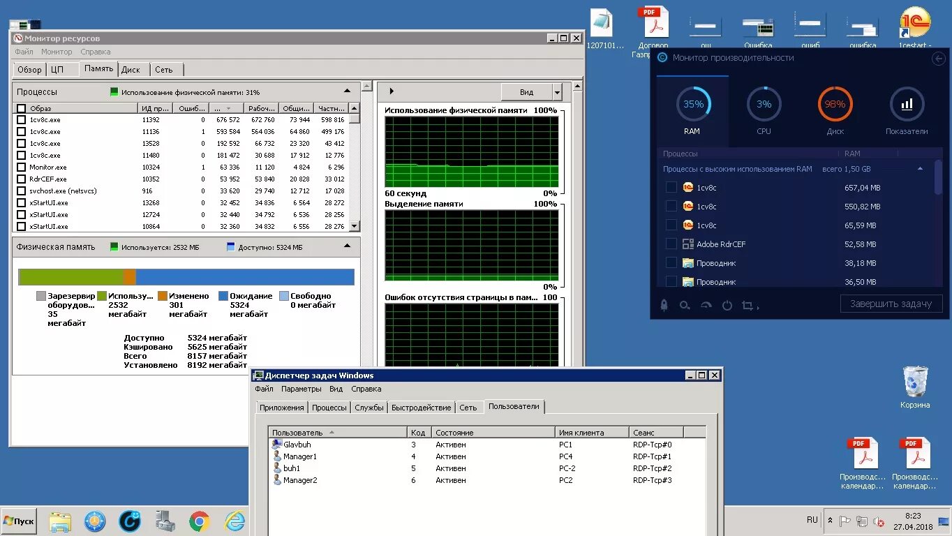The height and width of the screenshot is (536, 952).
Task: Click the 1cv8c icon with 550,82 MB
Action: (x=688, y=207)
